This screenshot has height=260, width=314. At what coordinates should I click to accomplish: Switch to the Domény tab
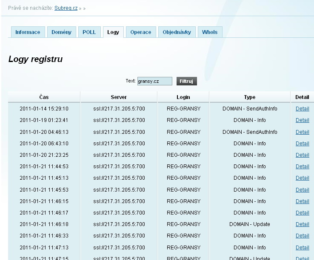tap(61, 32)
